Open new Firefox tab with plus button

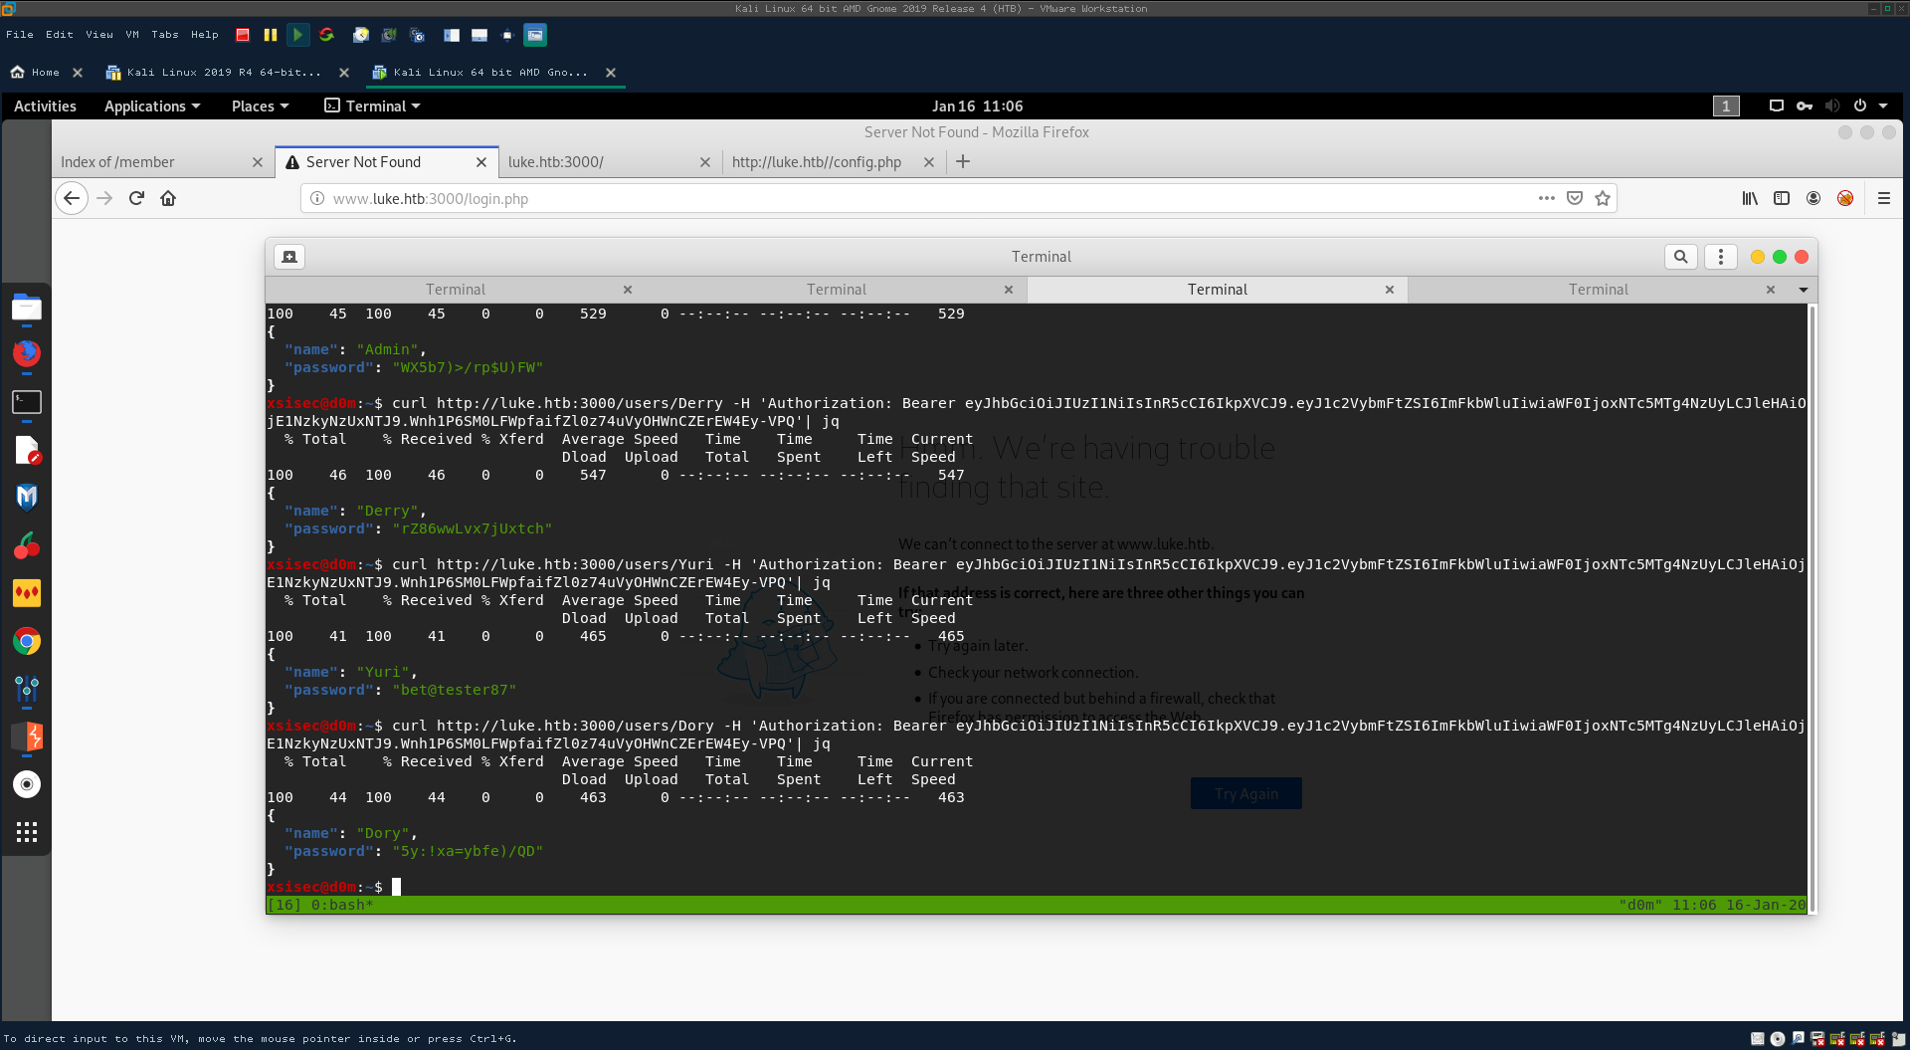[x=963, y=161]
